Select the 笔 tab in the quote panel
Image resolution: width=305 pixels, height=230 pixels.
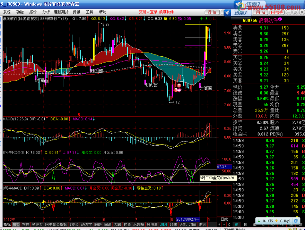[x=236, y=224]
